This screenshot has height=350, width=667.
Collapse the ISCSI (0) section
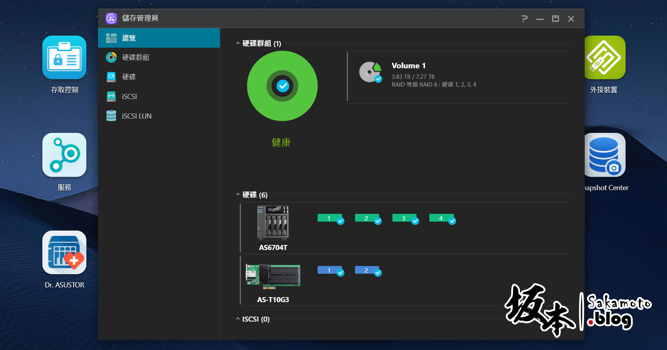[238, 319]
